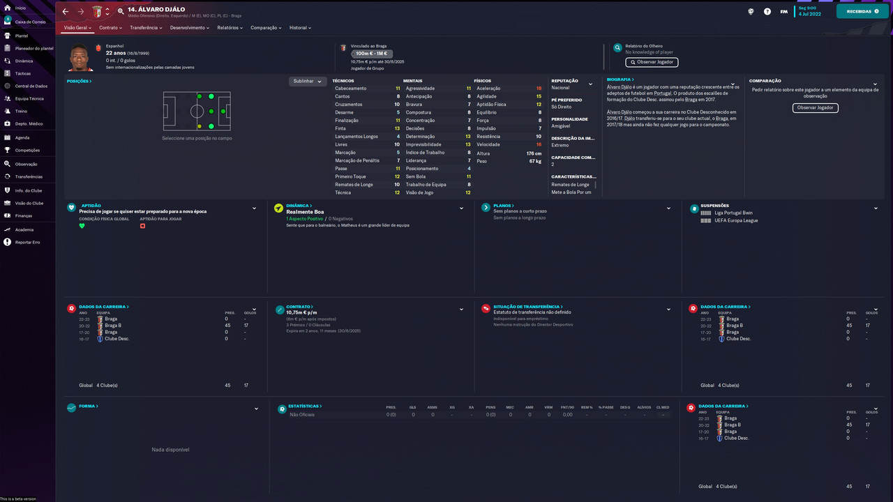This screenshot has height=502, width=893.
Task: Click Reportar Erro icon
Action: 7,242
